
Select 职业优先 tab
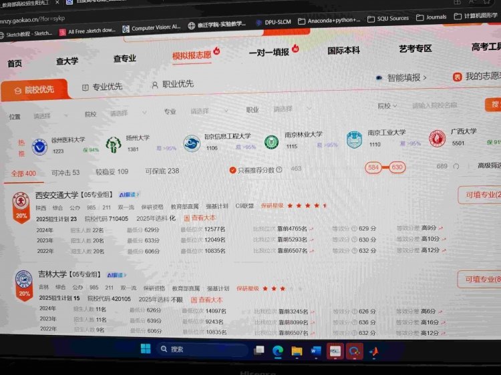coord(172,84)
